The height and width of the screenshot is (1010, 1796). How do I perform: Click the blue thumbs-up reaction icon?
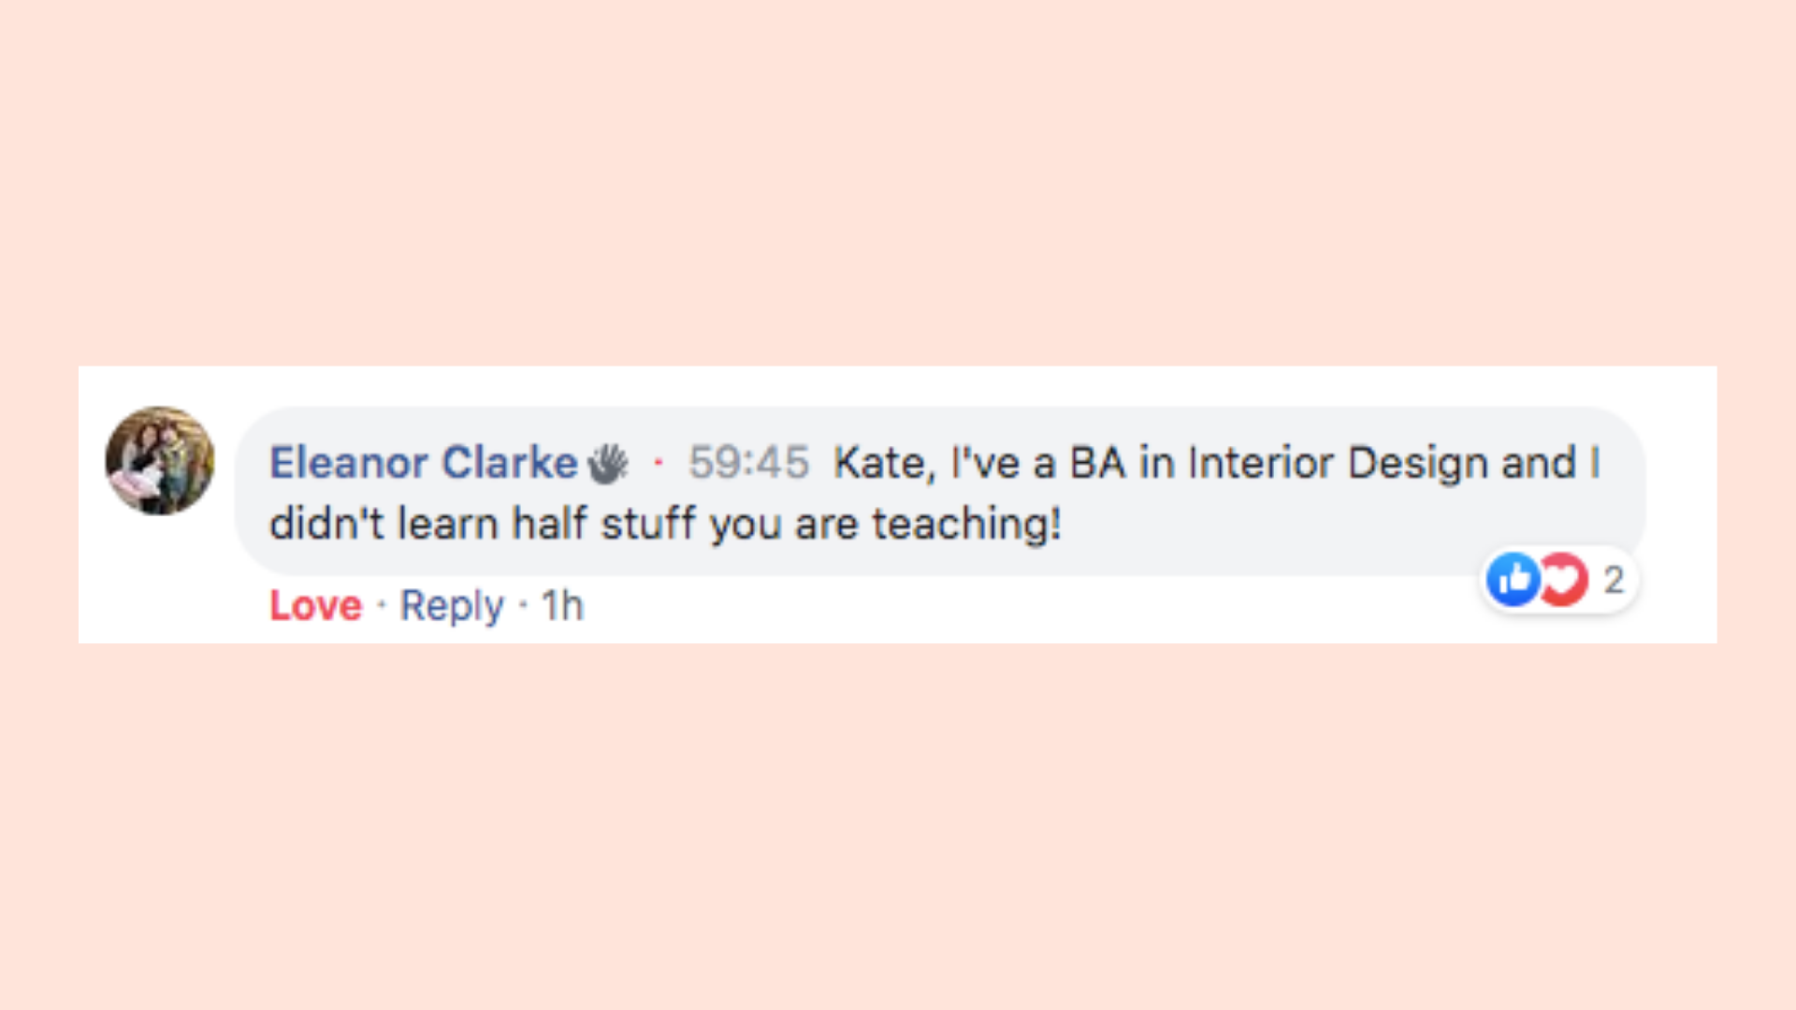tap(1513, 580)
